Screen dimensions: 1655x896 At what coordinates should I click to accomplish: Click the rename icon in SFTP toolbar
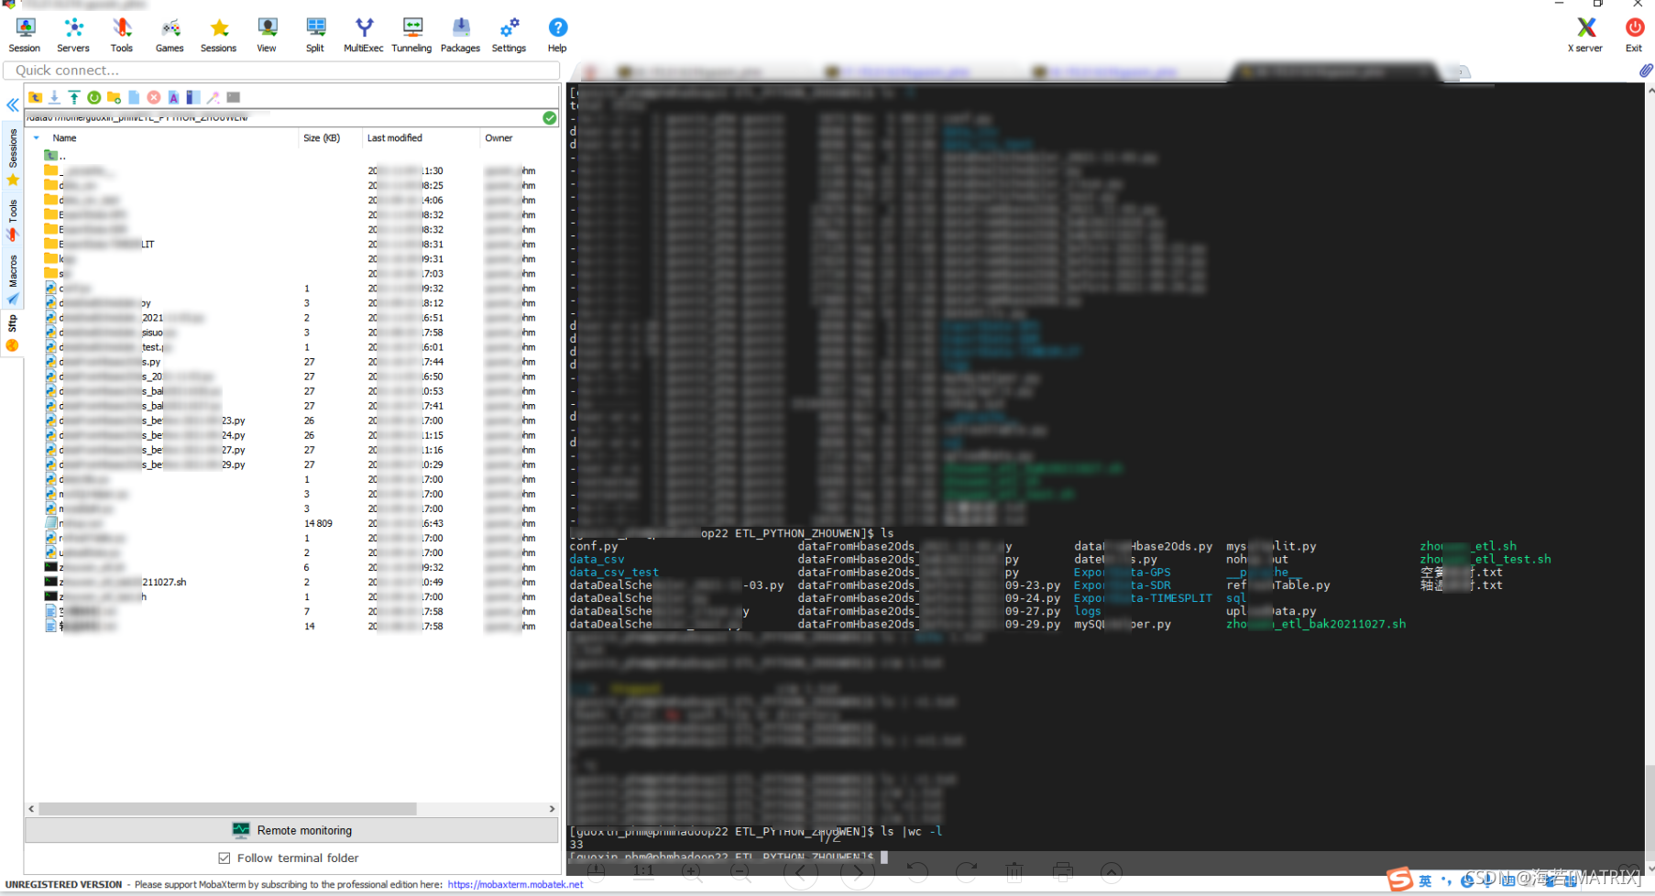(x=173, y=97)
